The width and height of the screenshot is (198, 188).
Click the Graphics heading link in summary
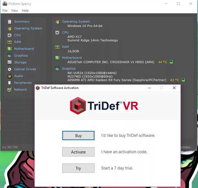click(69, 69)
